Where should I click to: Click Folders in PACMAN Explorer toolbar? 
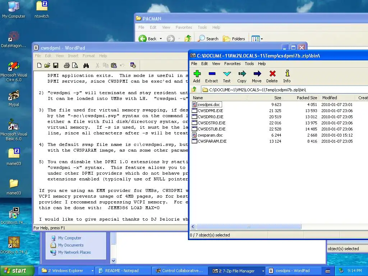click(x=234, y=39)
